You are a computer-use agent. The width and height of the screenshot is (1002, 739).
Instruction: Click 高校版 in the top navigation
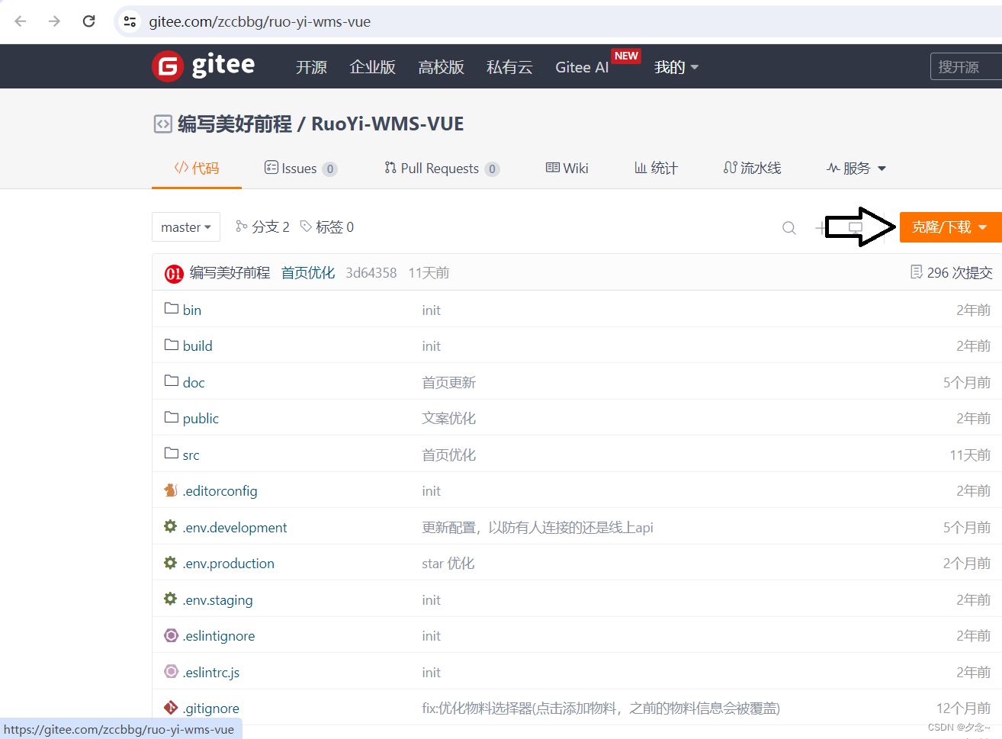point(441,67)
